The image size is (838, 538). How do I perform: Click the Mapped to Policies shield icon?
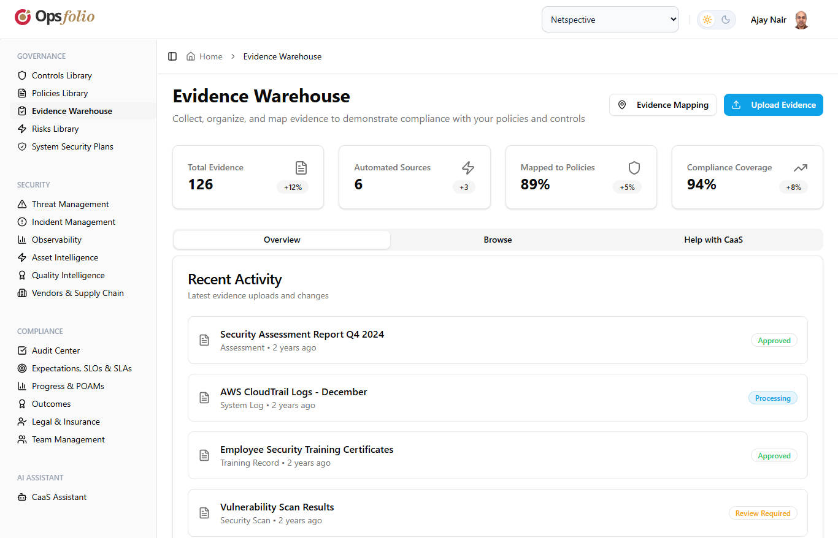point(634,167)
